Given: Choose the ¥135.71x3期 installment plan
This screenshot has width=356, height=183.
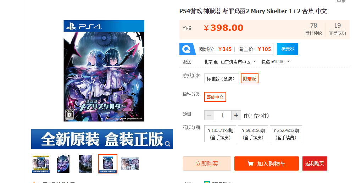Looking at the screenshot, I should click(220, 134).
